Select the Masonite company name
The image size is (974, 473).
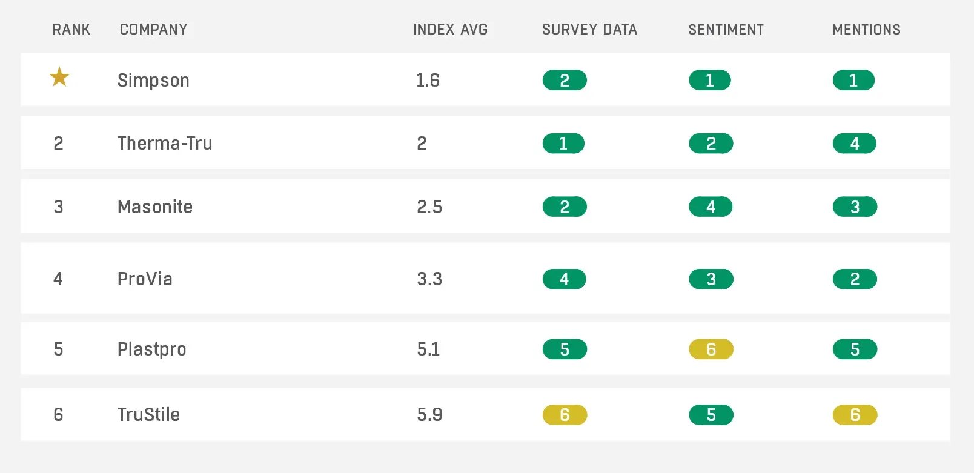(x=155, y=207)
